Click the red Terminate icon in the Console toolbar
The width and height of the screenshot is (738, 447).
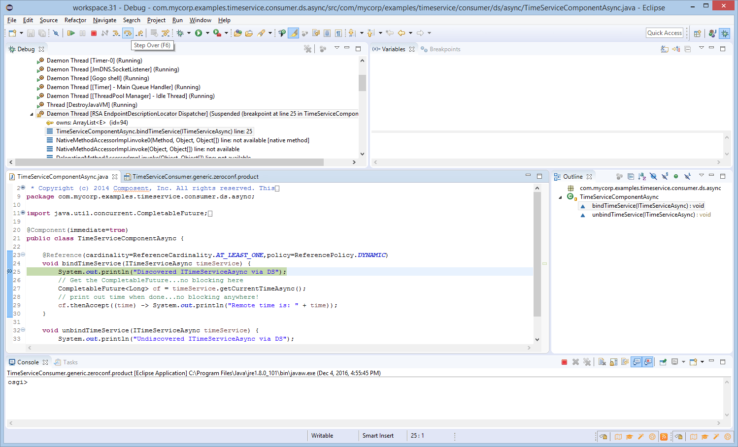[564, 362]
